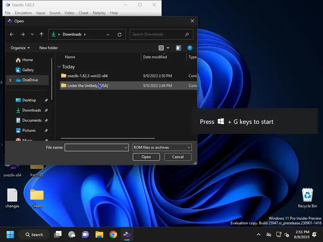Open notifications bell icon
The width and height of the screenshot is (323, 242).
315,234
